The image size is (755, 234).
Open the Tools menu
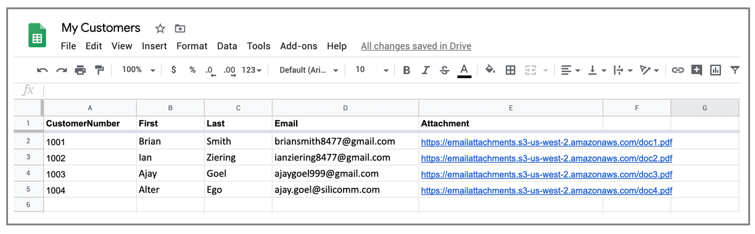click(x=258, y=46)
